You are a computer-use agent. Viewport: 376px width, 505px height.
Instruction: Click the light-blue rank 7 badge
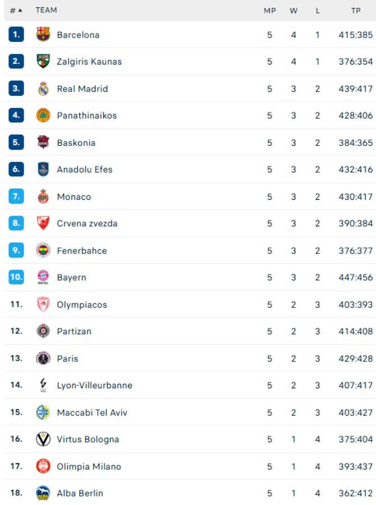[16, 196]
